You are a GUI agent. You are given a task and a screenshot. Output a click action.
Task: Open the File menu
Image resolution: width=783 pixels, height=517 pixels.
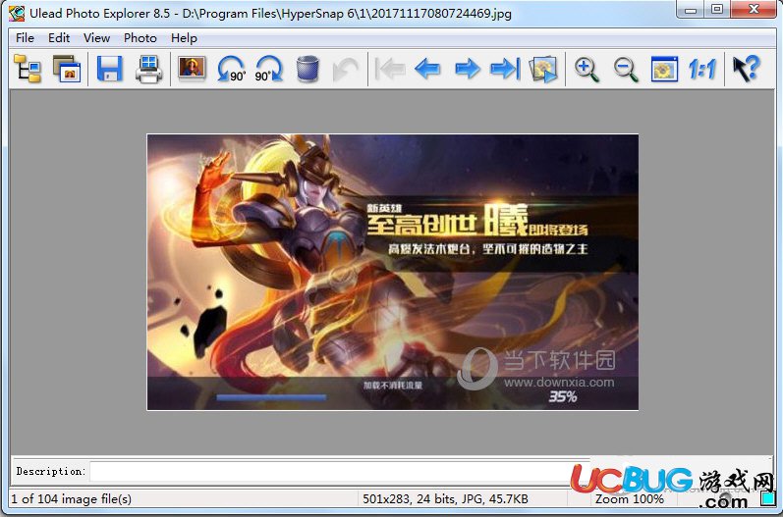[25, 38]
